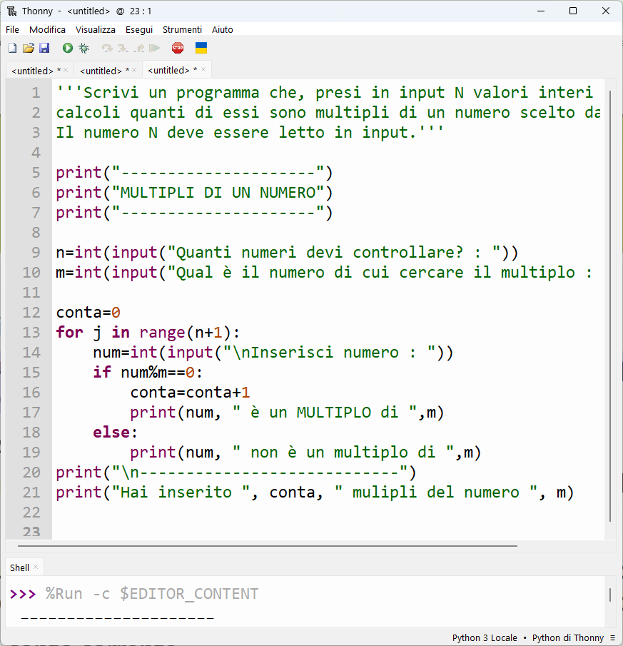The image size is (623, 646).
Task: Click the greyed-out Step over icon
Action: [x=107, y=49]
